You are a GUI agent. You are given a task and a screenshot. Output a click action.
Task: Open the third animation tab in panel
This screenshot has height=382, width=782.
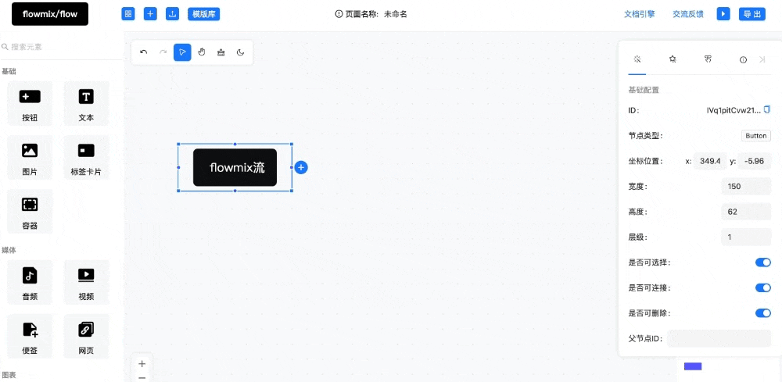coord(708,59)
